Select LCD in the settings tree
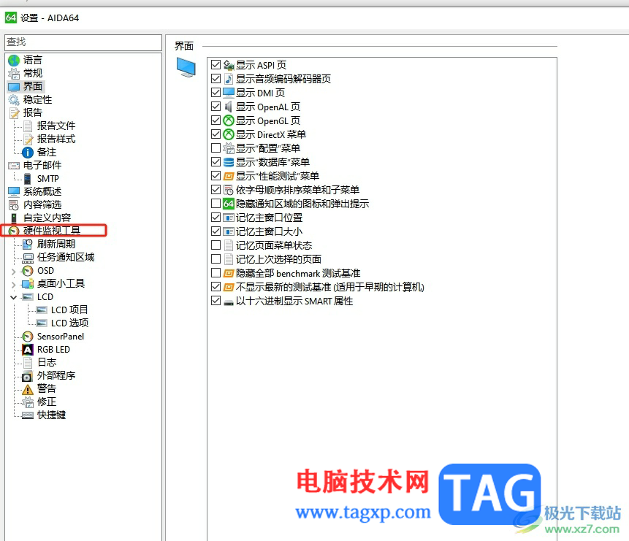Viewport: 629px width, 541px height. (45, 297)
